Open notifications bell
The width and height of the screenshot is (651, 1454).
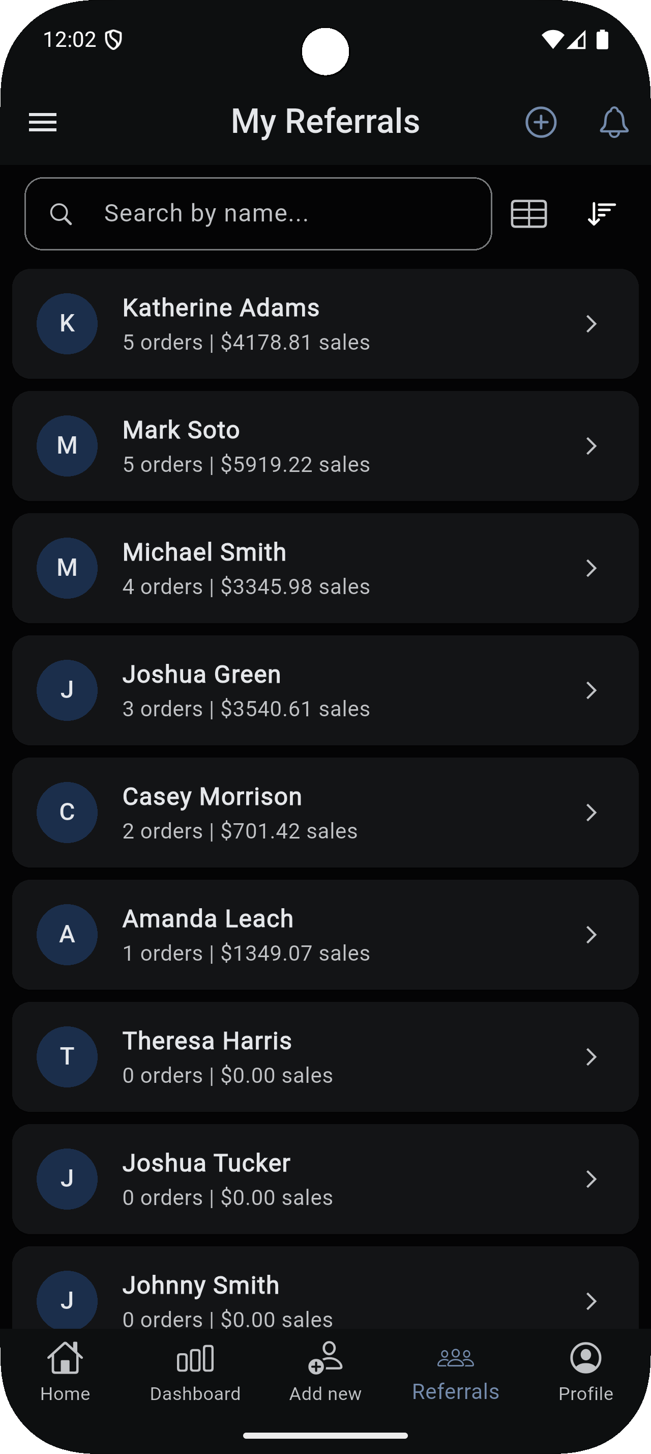tap(614, 122)
